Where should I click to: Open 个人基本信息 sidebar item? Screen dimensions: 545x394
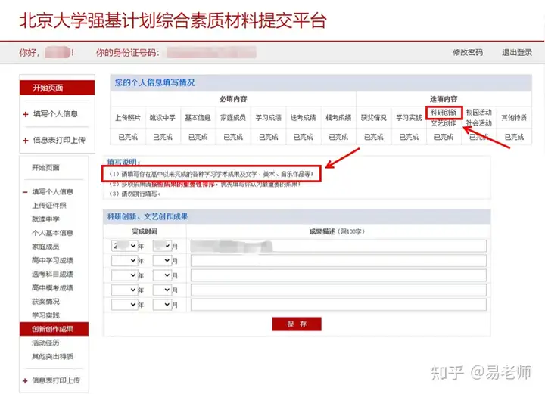click(x=52, y=233)
